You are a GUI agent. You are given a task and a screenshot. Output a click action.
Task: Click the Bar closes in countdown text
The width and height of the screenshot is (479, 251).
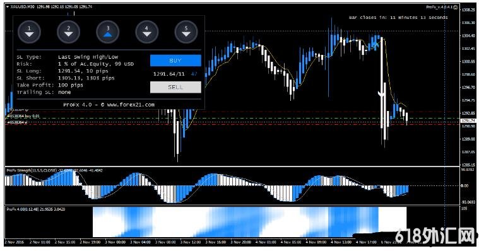pos(398,18)
